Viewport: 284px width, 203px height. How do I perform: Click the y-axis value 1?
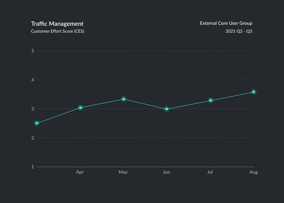click(33, 167)
